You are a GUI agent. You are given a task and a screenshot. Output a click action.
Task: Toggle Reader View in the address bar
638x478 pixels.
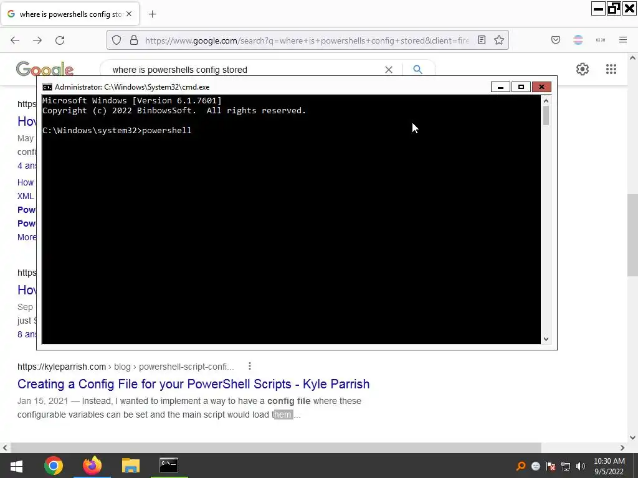click(482, 40)
